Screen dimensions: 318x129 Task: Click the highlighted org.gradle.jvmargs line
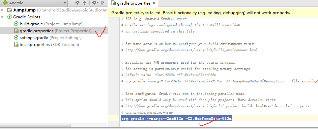point(176,118)
